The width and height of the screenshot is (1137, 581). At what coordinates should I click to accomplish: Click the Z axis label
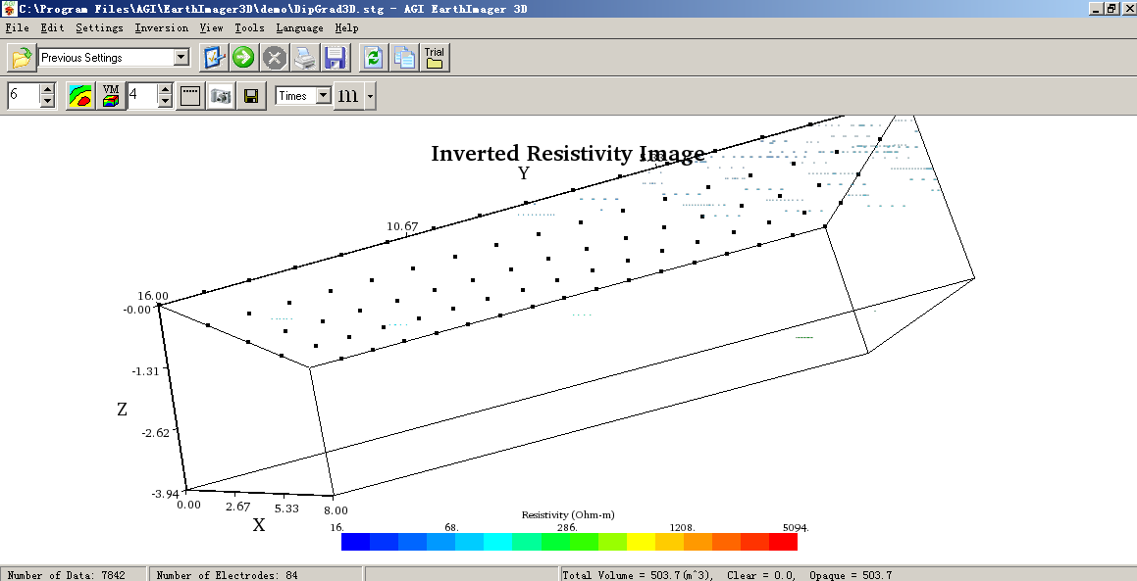[122, 410]
